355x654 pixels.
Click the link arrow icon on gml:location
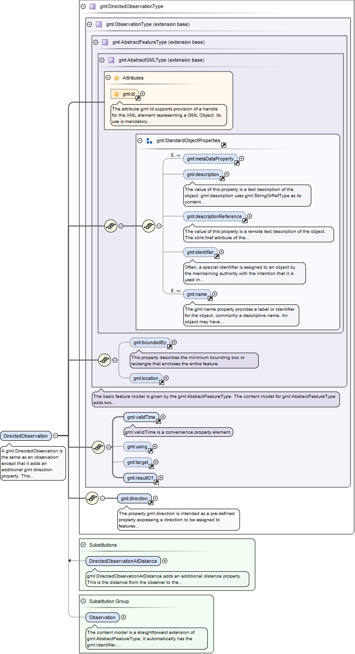(x=161, y=382)
